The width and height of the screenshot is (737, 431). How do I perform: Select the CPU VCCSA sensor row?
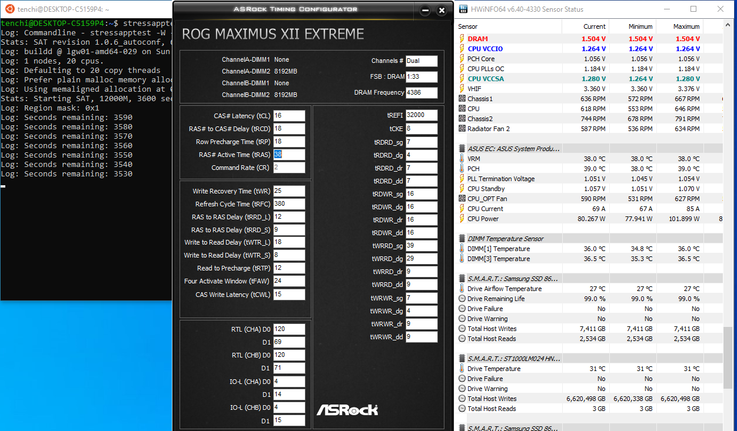(590, 79)
